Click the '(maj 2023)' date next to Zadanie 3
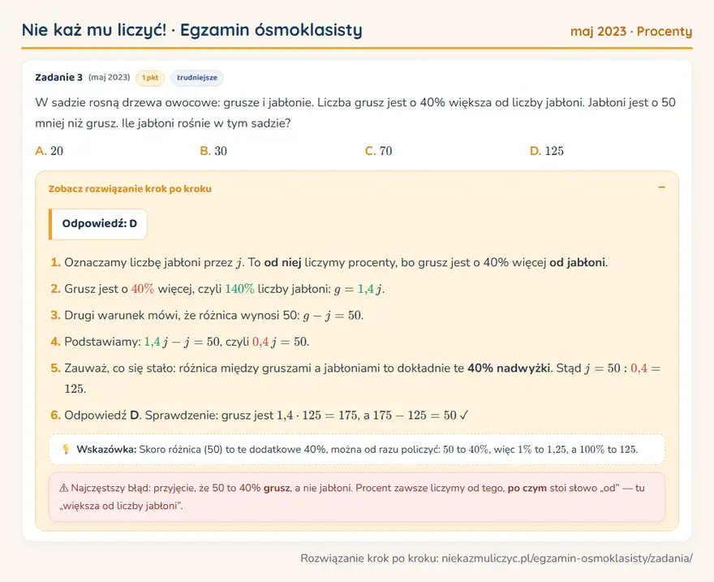The width and height of the screenshot is (714, 582). coord(110,77)
